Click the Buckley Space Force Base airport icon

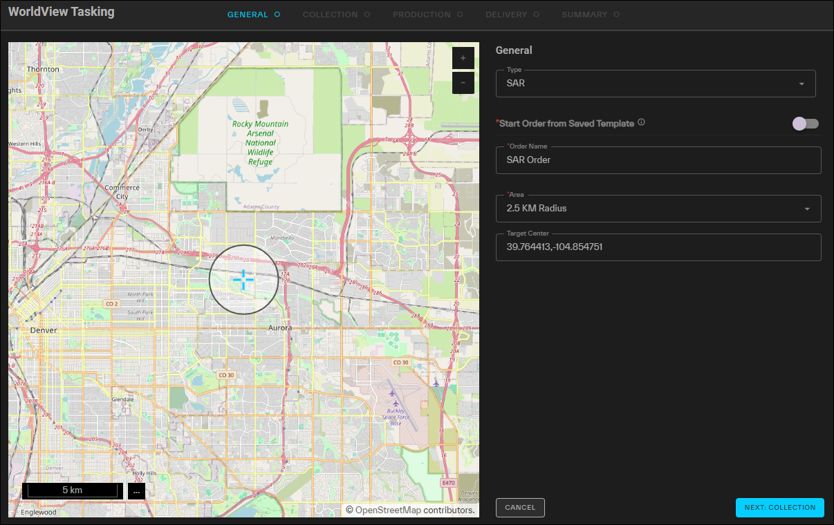[x=395, y=403]
